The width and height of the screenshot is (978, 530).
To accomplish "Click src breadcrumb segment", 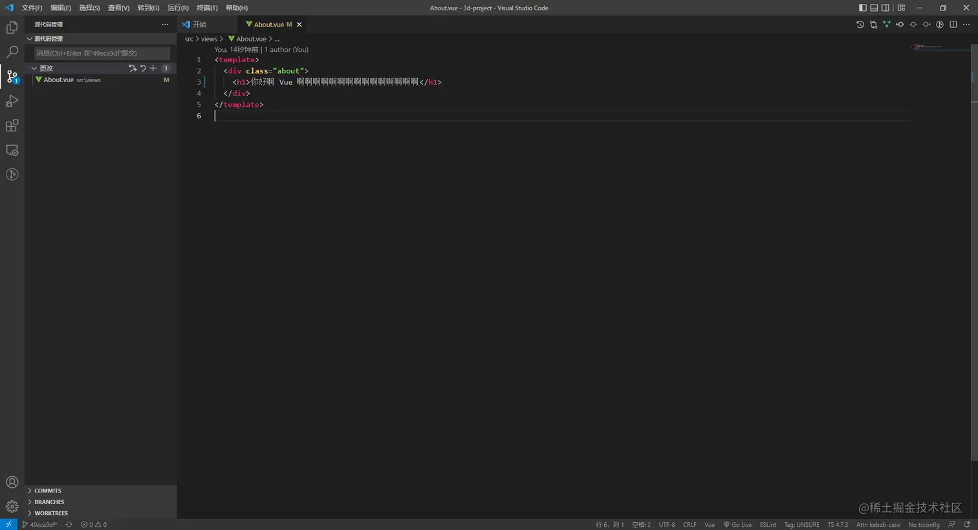I will [x=189, y=39].
